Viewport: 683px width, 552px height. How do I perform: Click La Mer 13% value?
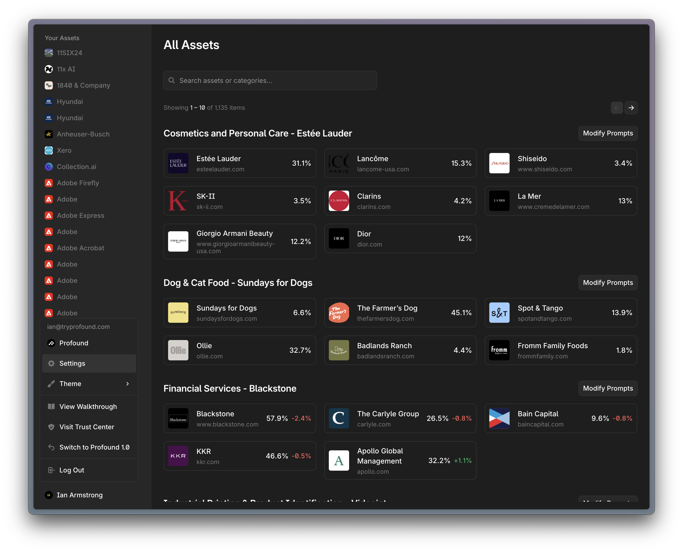click(625, 201)
